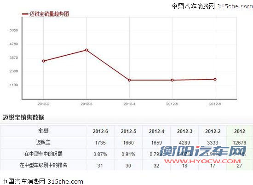The width and height of the screenshot is (253, 185).
Task: Click the x-axis label 2012-6
Action: pos(215,104)
